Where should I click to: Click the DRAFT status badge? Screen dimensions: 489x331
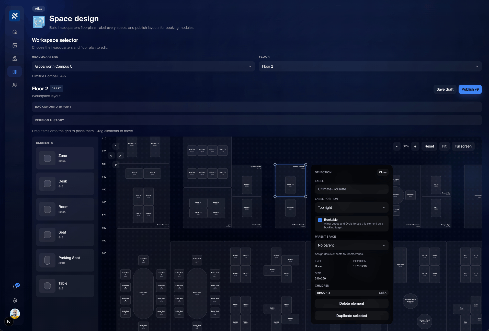click(x=56, y=88)
